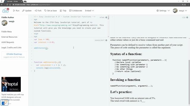Click the Update pencil icon
Image resolution: width=190 pixels, height=106 pixels.
tap(23, 11)
